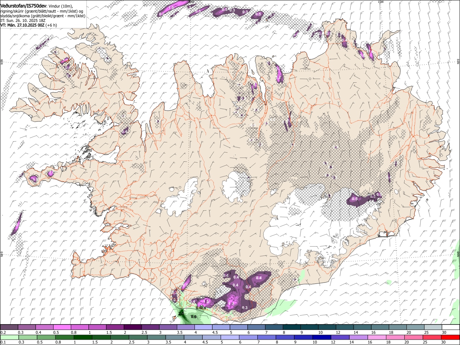Click the '2.0' rain value label on the map
This screenshot has height=345, width=460.
tap(181, 313)
